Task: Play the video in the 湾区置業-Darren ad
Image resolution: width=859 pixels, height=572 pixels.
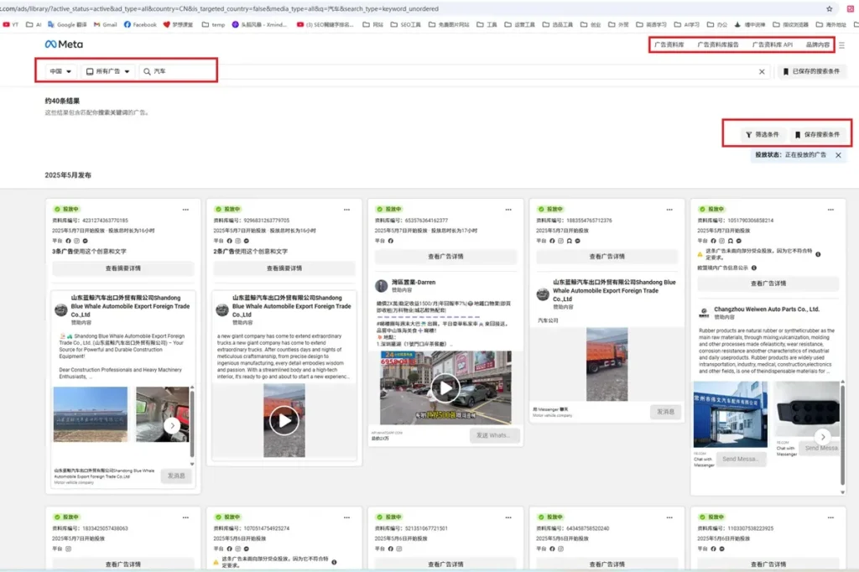Action: [445, 387]
